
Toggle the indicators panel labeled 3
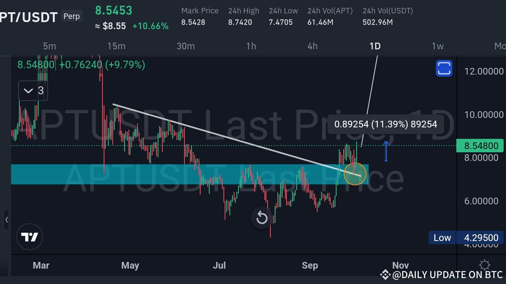41,91
